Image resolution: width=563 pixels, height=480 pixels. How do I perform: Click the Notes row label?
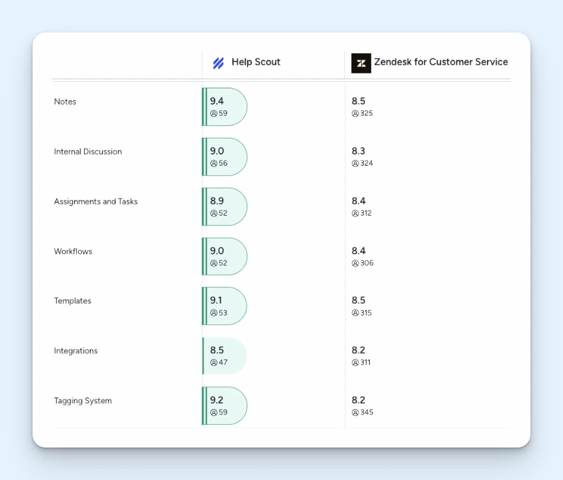(65, 102)
